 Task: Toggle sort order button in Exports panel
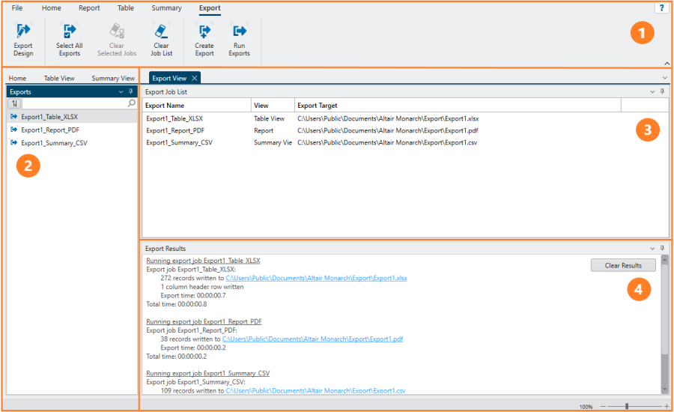pyautogui.click(x=14, y=103)
